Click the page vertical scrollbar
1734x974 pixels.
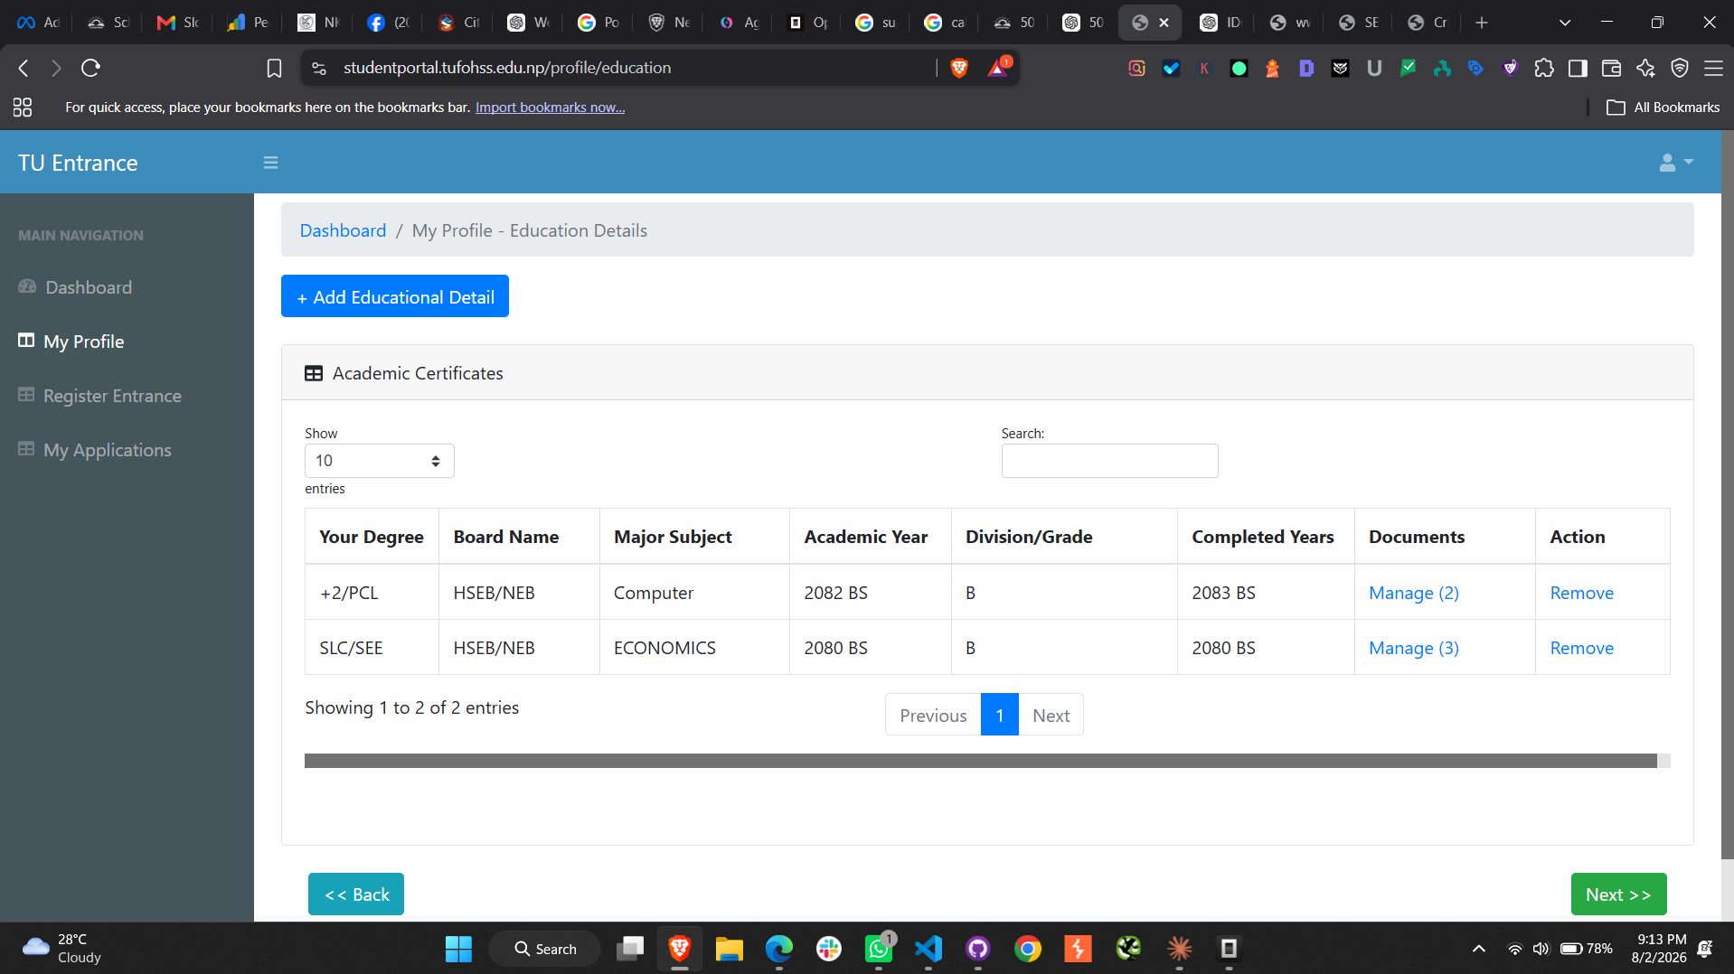pos(1727,495)
